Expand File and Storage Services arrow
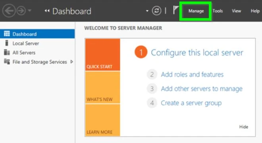 [72, 62]
